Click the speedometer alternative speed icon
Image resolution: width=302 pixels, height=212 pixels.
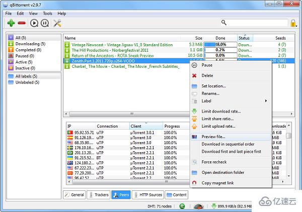coord(199,206)
